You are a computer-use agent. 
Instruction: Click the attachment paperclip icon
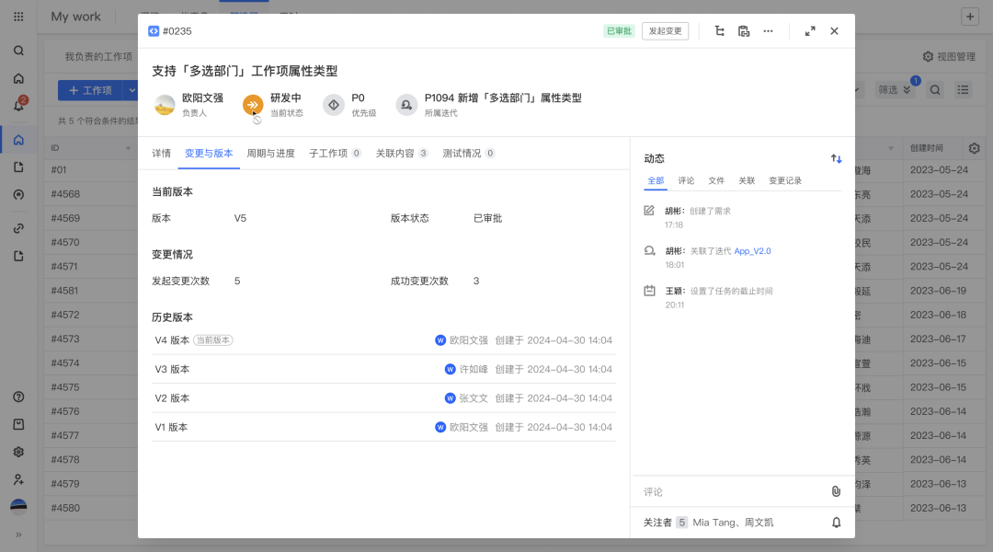[x=836, y=491]
